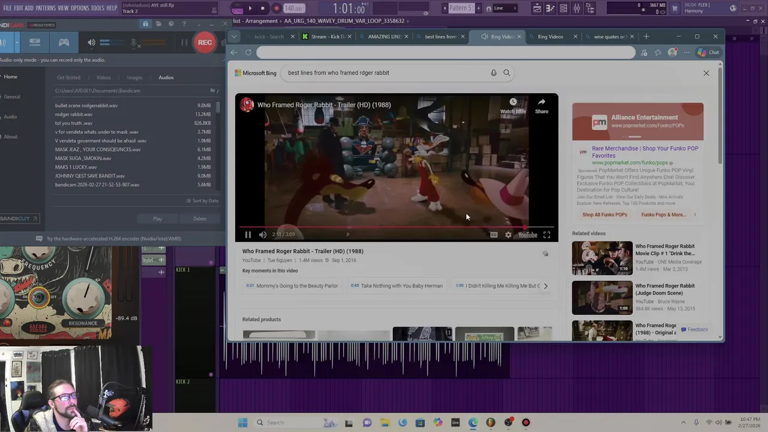This screenshot has height=432, width=768.
Task: Switch to Stream - Kick browser tab
Action: coord(327,37)
